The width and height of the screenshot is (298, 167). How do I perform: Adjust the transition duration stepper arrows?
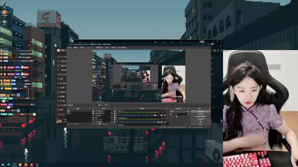point(188,114)
